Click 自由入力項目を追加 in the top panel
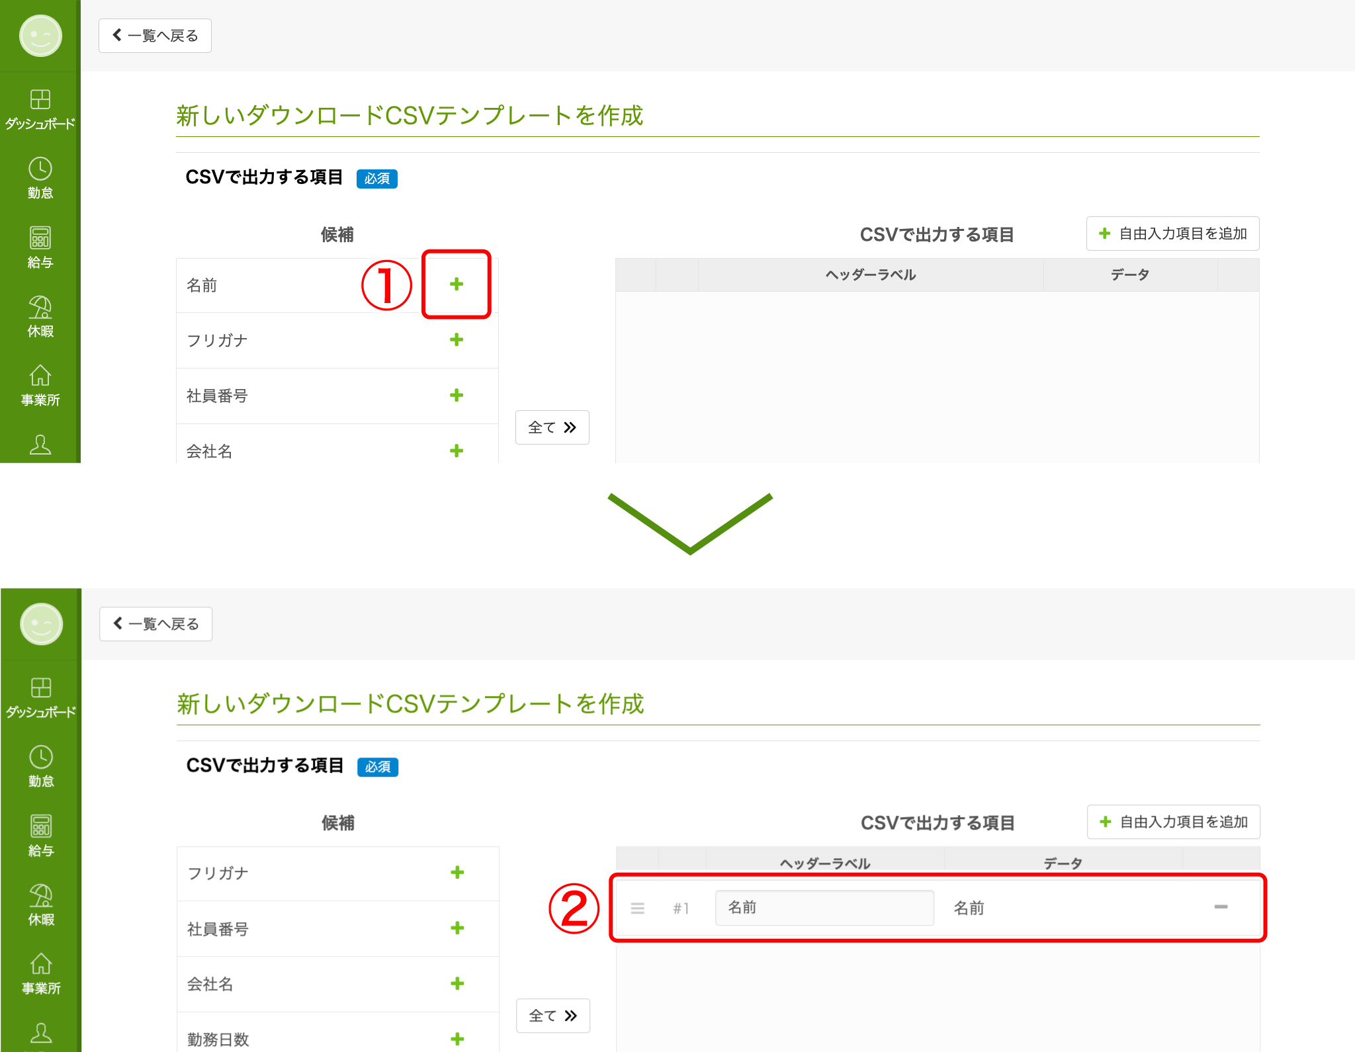The image size is (1355, 1052). [1172, 234]
